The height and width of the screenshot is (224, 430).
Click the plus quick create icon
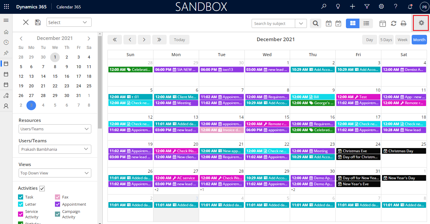[353, 7]
